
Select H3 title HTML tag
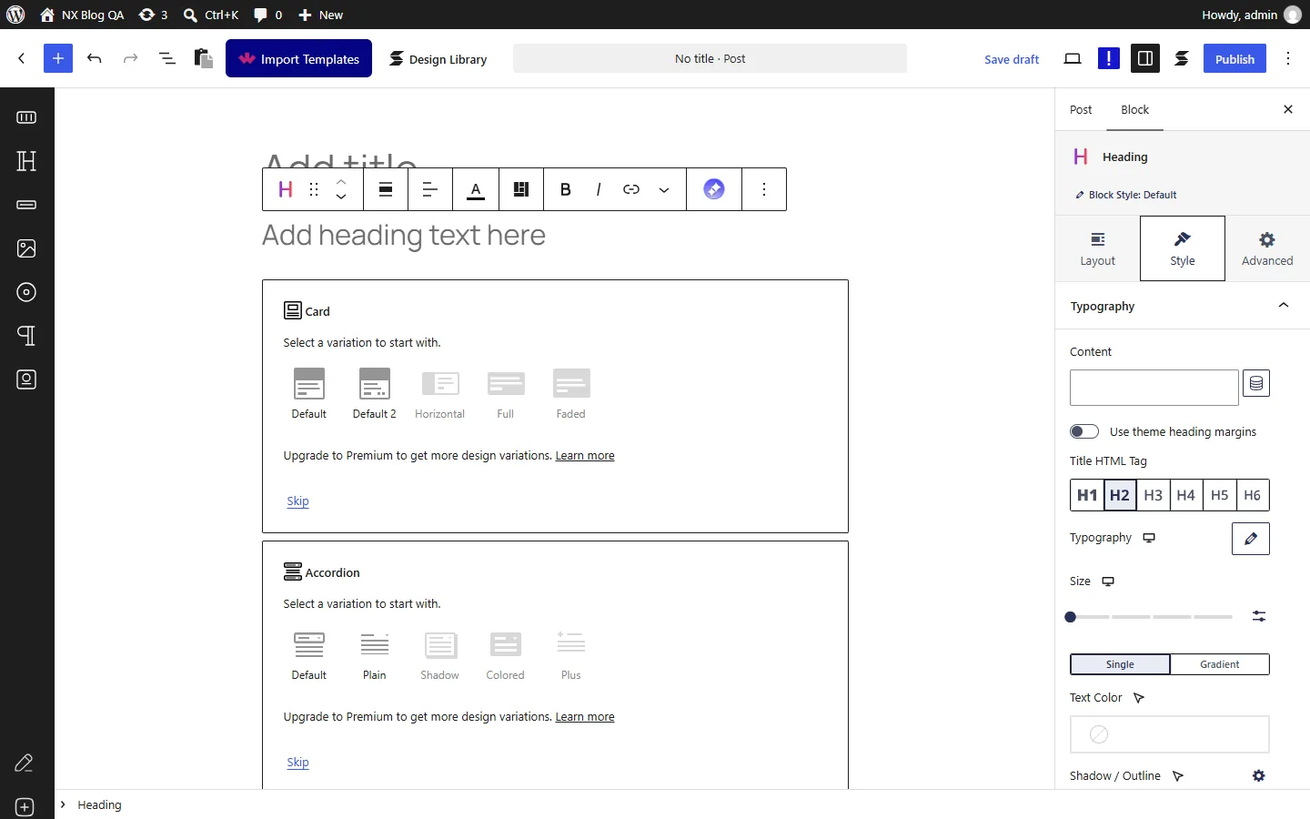[1154, 495]
